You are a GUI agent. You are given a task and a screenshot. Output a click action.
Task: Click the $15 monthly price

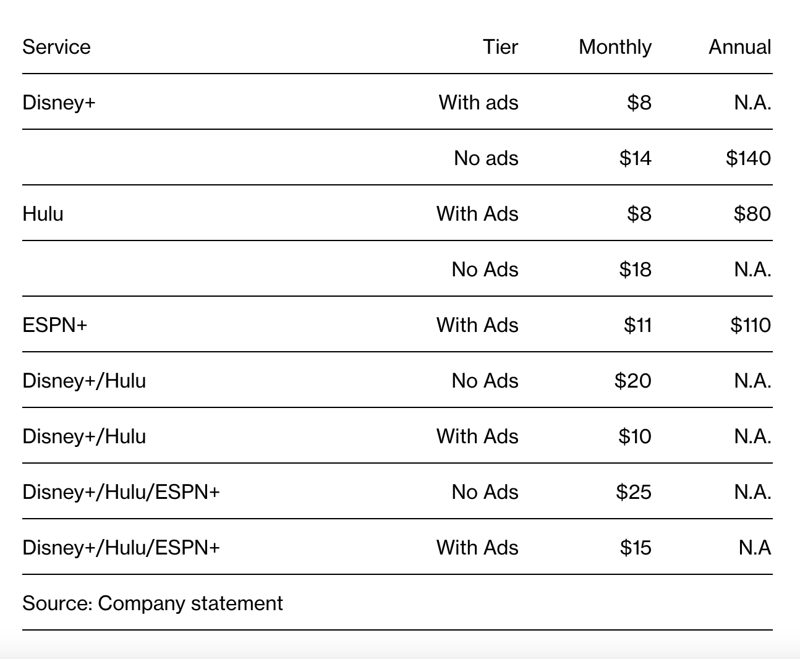click(x=636, y=548)
